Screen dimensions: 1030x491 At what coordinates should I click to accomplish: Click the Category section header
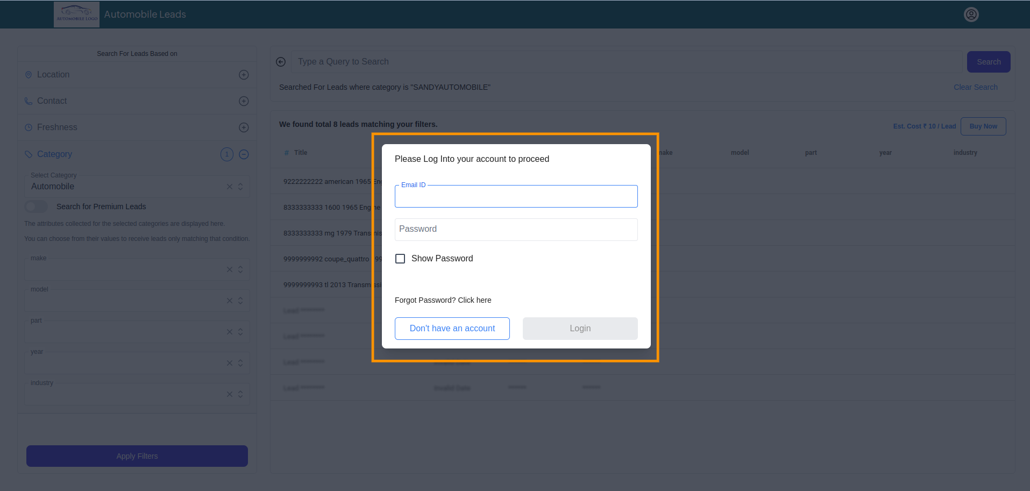137,154
